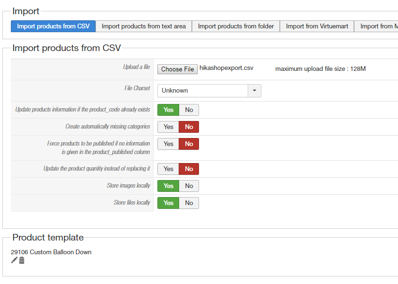
Task: Select Import products from folder tab
Action: coord(236,26)
